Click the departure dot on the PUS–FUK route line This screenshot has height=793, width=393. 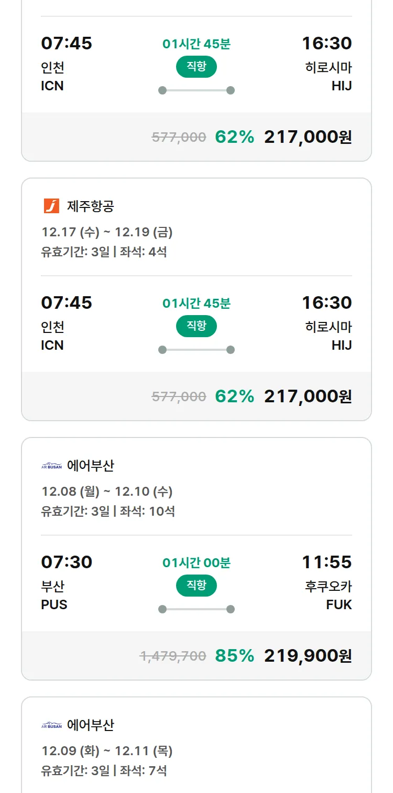[x=162, y=609]
